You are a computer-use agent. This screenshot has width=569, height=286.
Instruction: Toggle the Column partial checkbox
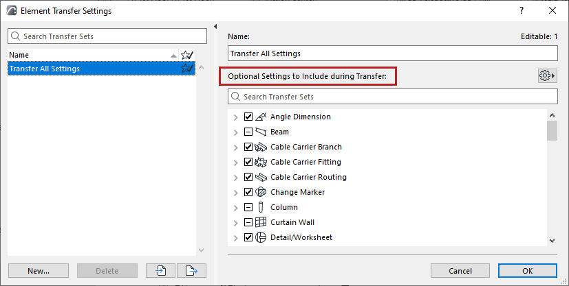click(x=248, y=207)
